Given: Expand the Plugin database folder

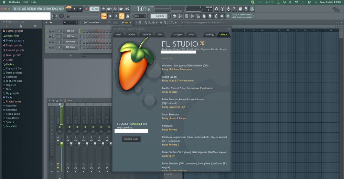Looking at the screenshot, I should (x=15, y=41).
